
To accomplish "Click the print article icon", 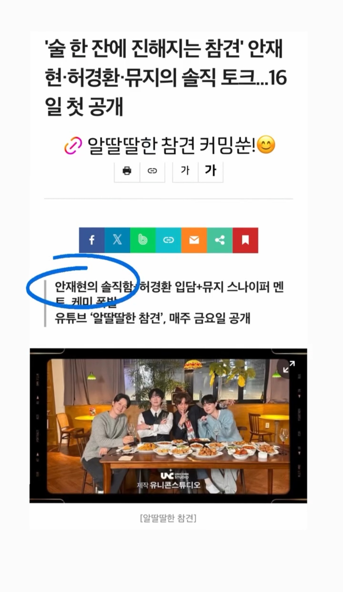I will pos(127,171).
